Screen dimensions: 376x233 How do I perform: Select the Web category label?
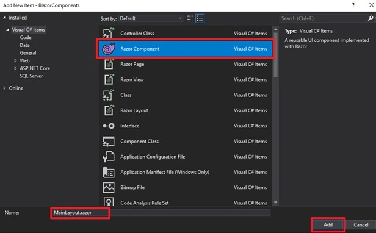click(x=24, y=60)
